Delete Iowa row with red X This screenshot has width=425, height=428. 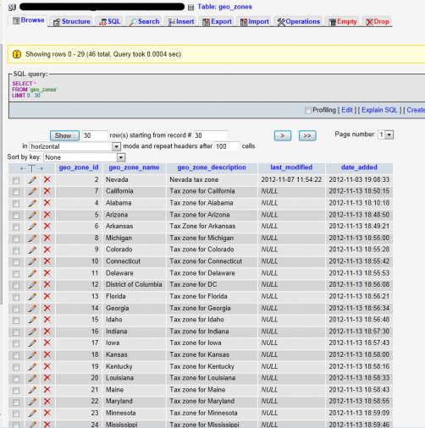[x=47, y=343]
